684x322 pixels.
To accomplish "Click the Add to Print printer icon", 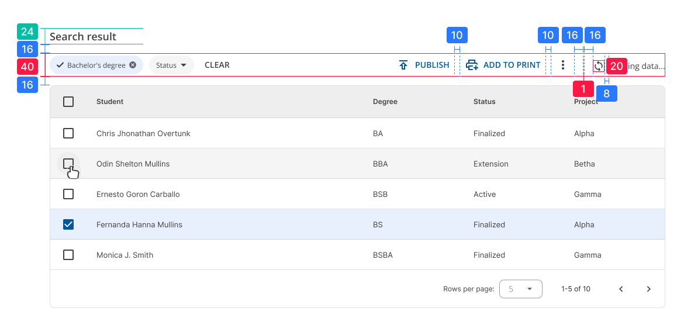I will pyautogui.click(x=472, y=65).
